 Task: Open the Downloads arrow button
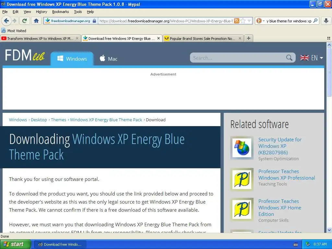click(326, 21)
